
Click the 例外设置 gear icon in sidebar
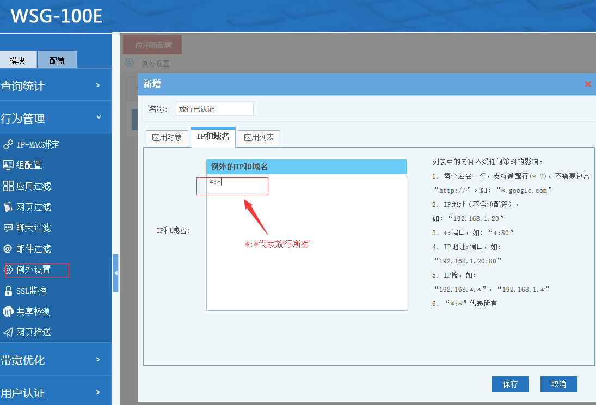pos(8,269)
